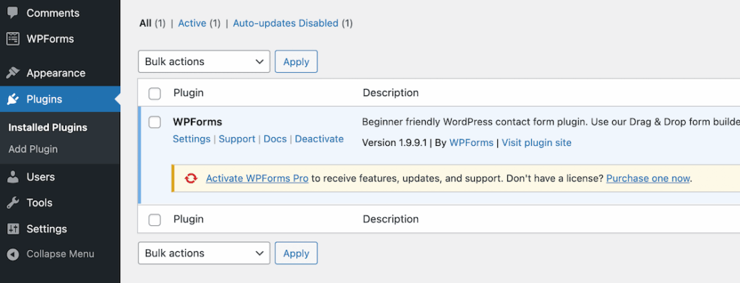Click the footer Plugin column label

(189, 219)
